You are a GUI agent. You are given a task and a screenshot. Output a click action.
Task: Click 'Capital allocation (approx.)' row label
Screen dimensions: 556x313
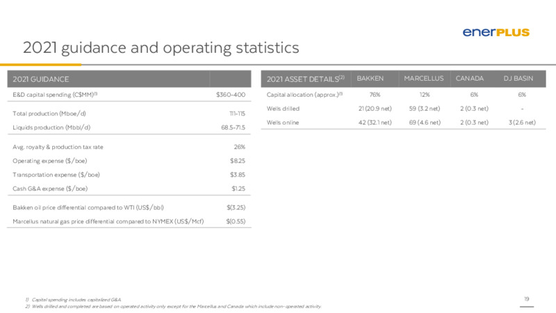304,95
